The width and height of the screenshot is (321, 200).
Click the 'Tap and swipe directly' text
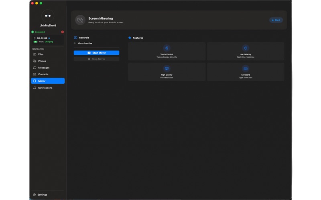[167, 57]
